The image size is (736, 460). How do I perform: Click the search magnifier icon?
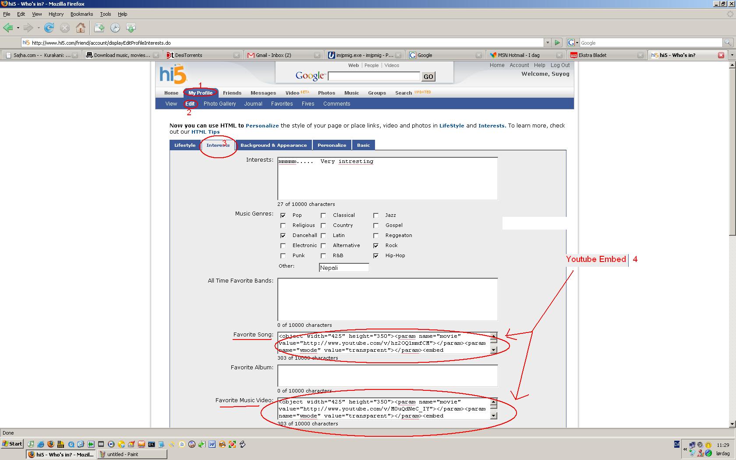728,42
